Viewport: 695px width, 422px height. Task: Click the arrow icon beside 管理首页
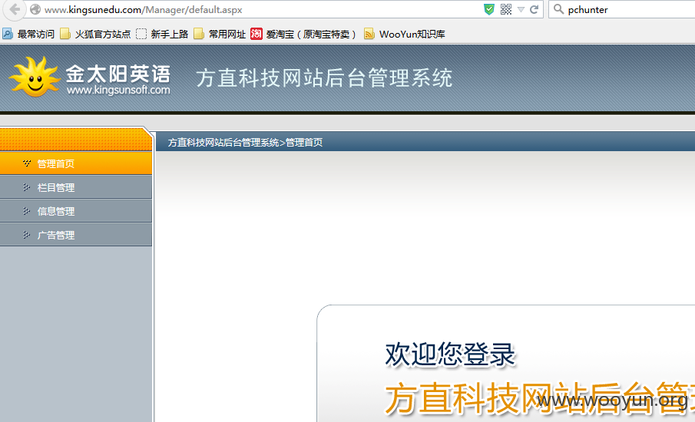27,163
